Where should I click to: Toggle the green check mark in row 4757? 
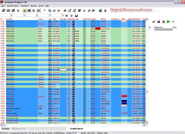84,51
